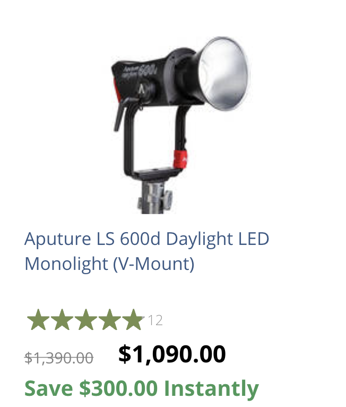346x407 pixels.
Task: Click the $1,090.00 sale price
Action: [172, 354]
